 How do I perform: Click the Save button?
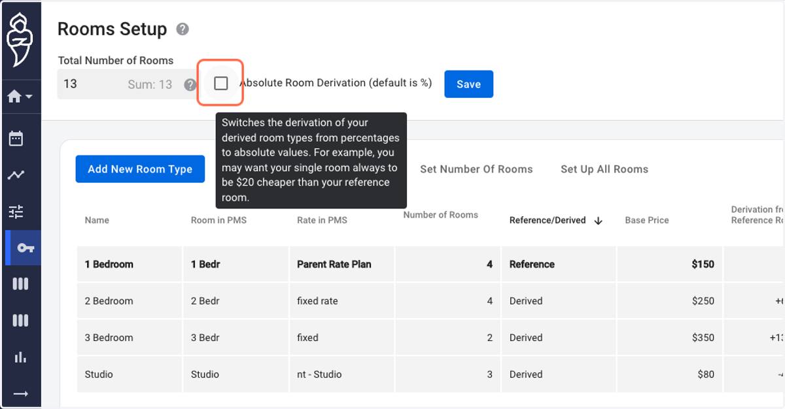point(468,84)
